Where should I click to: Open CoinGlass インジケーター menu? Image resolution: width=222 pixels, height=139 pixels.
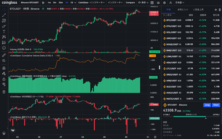(x=92, y=3)
